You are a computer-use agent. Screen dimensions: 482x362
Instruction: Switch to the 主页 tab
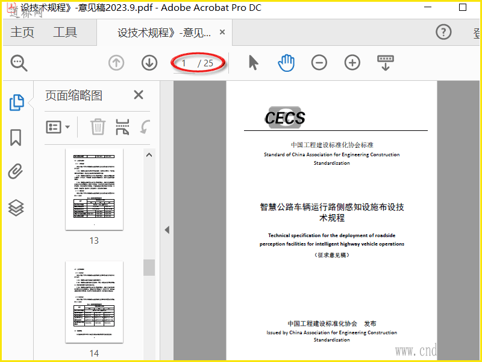pyautogui.click(x=22, y=32)
